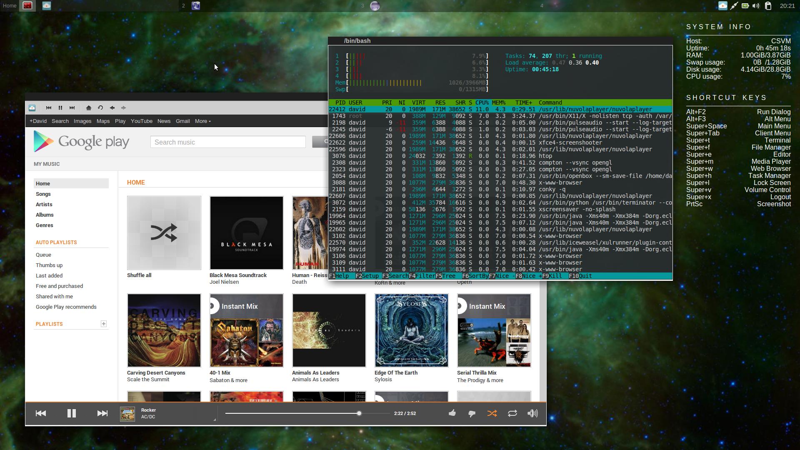Click the Google Play logo
The width and height of the screenshot is (800, 450).
[81, 142]
